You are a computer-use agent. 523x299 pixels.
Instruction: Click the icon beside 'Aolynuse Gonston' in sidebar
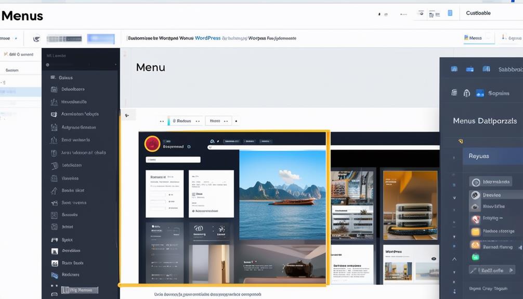click(54, 127)
